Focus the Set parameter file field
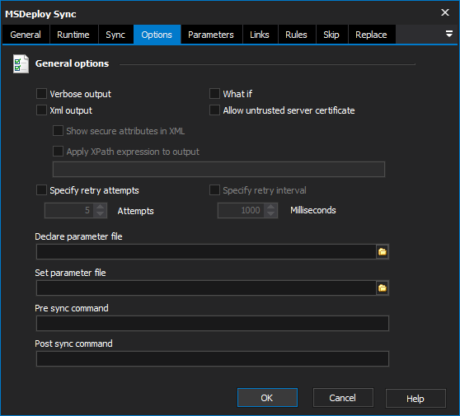The image size is (460, 416). click(x=206, y=288)
